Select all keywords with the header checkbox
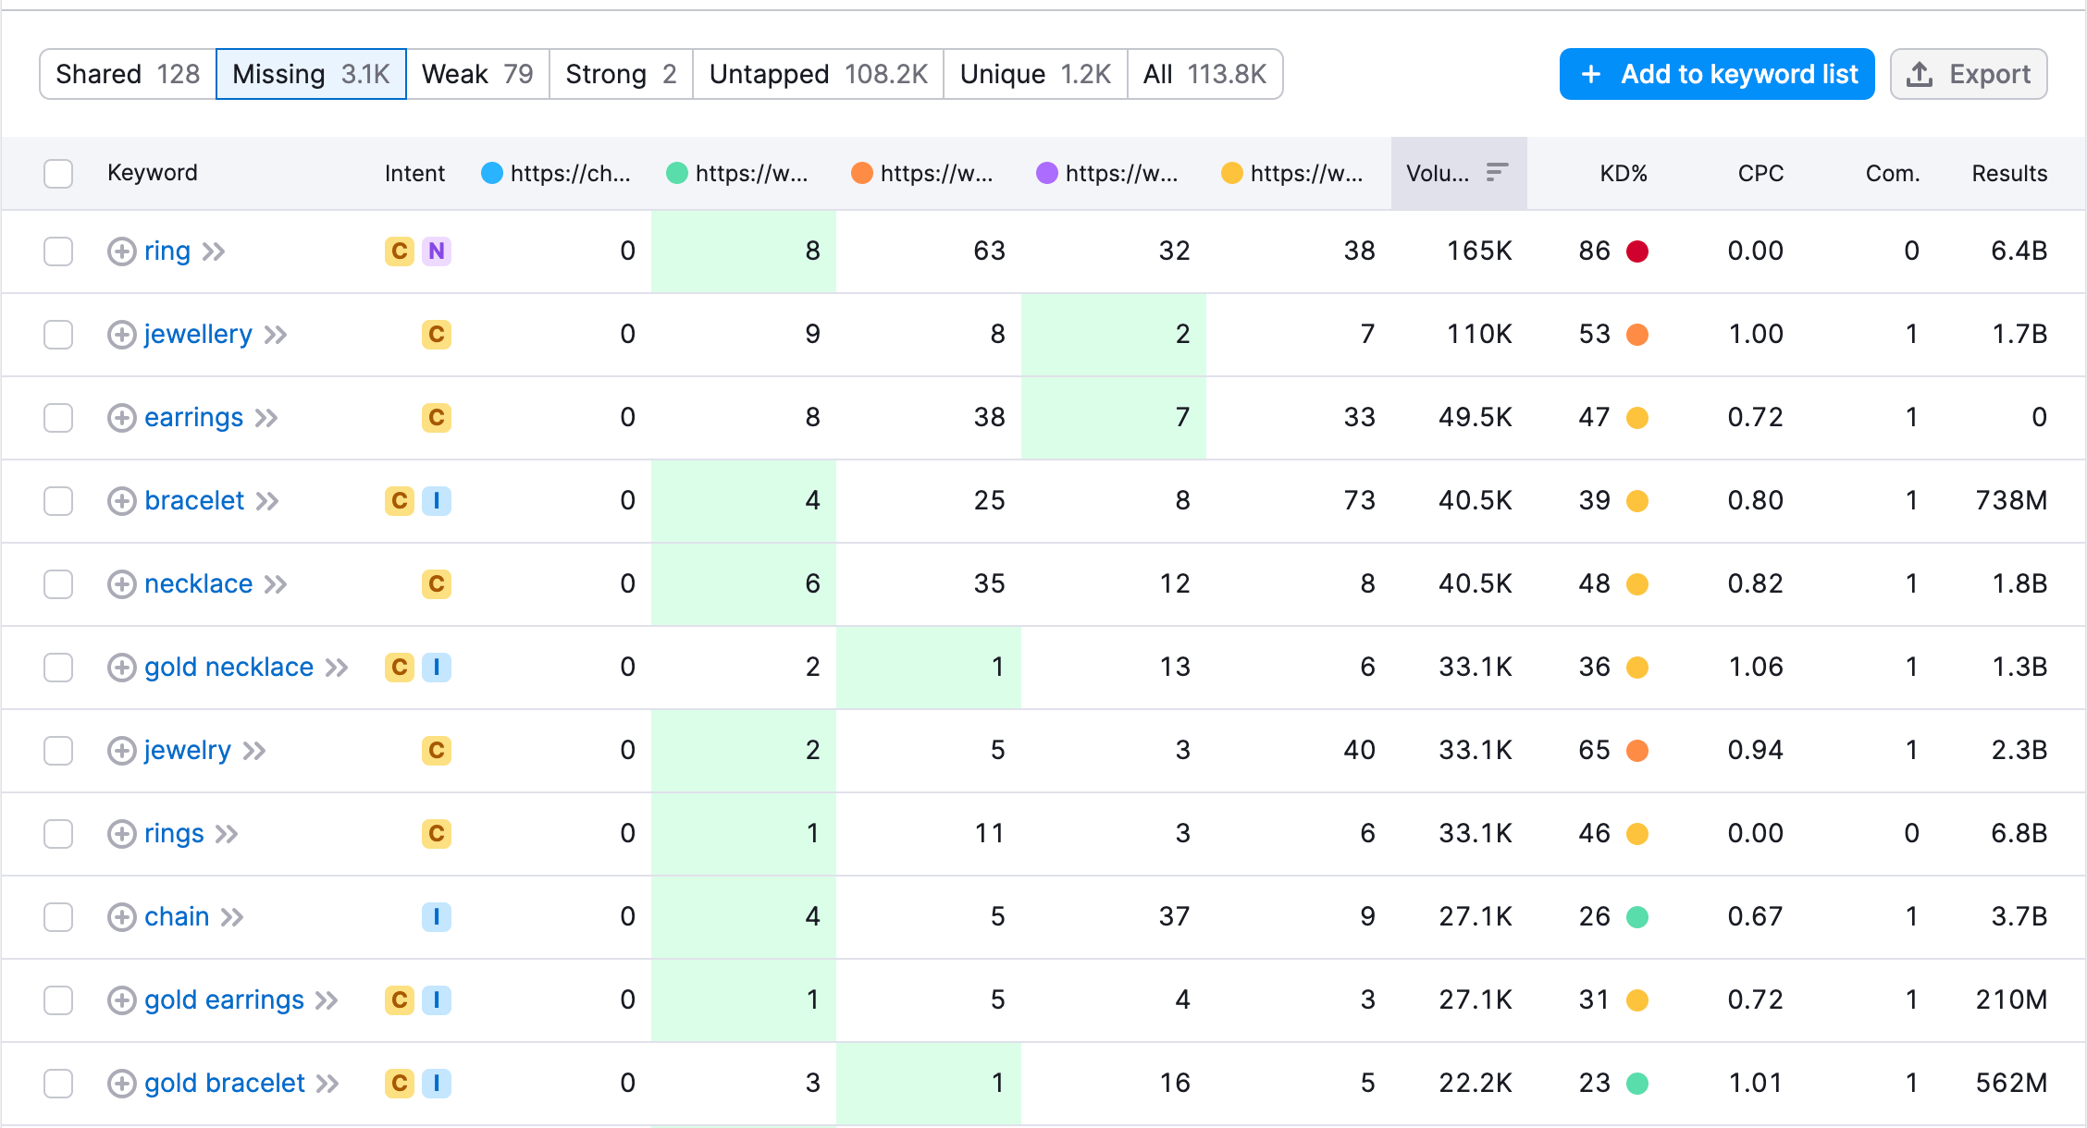Viewport: 2087px width, 1128px height. point(57,173)
